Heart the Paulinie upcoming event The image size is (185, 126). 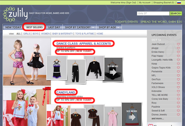[x=178, y=107]
